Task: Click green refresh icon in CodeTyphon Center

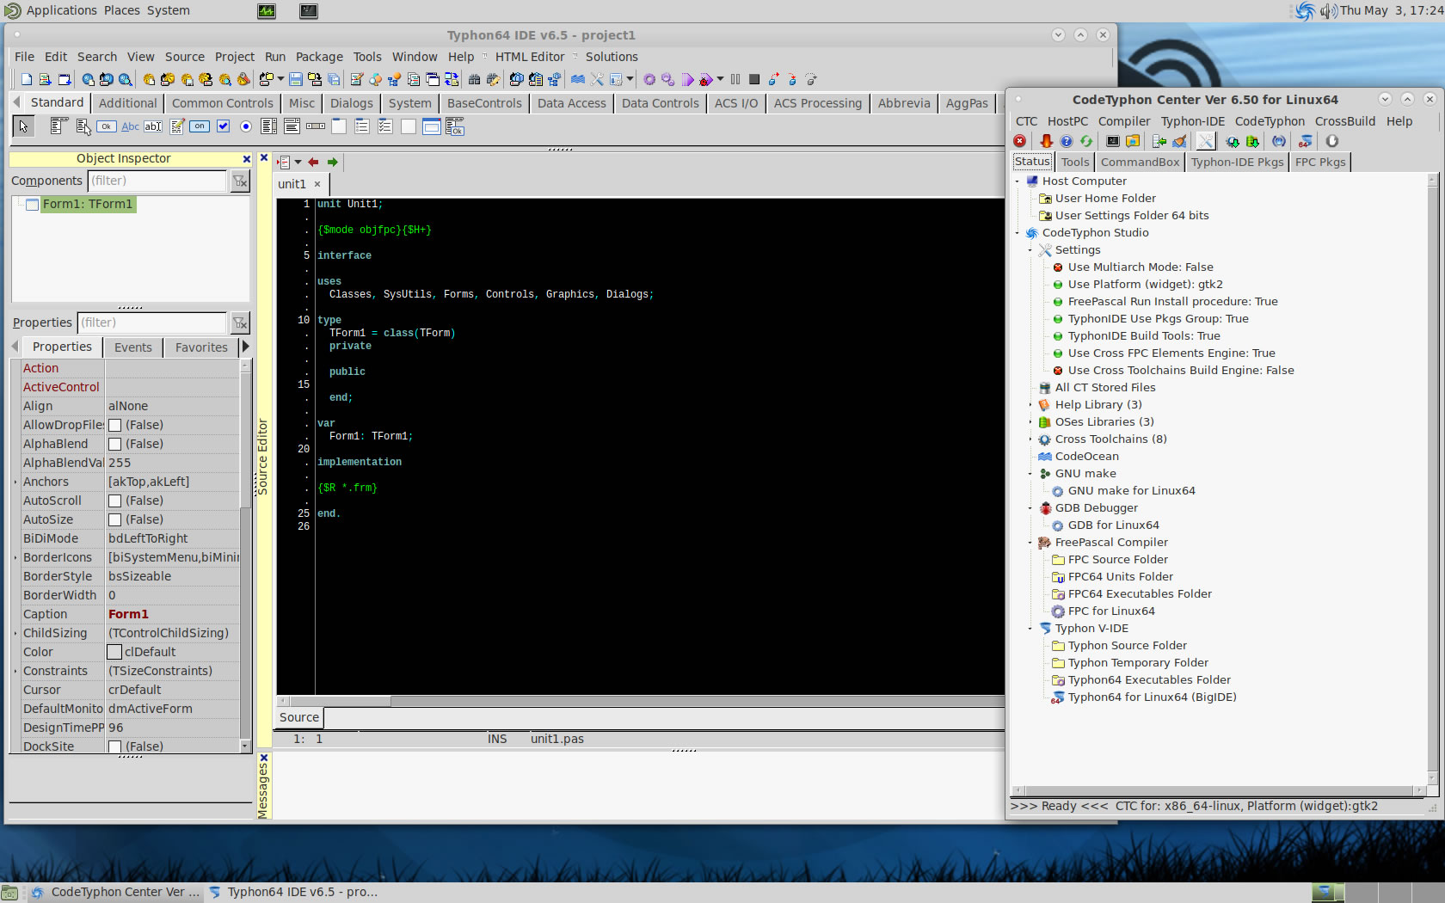Action: coord(1086,141)
